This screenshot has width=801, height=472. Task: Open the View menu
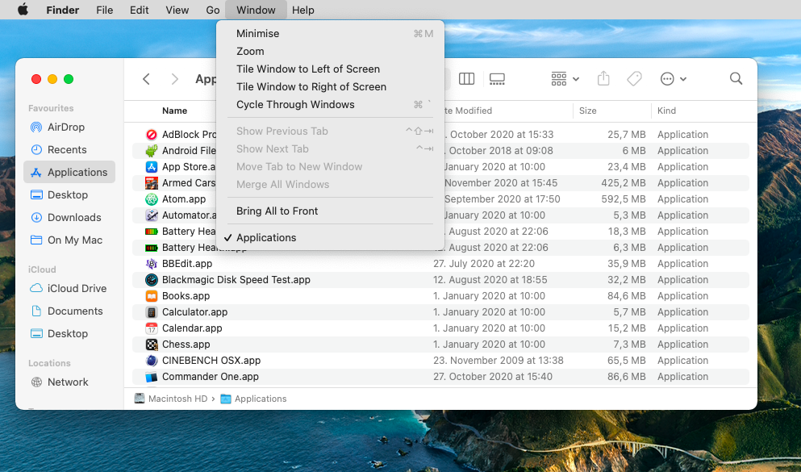(x=177, y=10)
